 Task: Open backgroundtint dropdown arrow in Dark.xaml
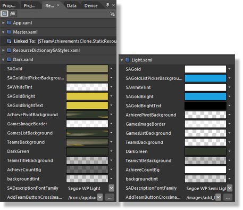coord(111,179)
